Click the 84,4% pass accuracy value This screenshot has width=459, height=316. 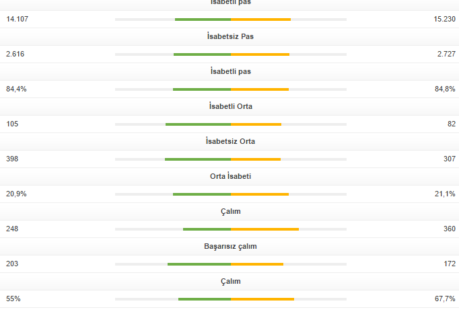(x=16, y=89)
